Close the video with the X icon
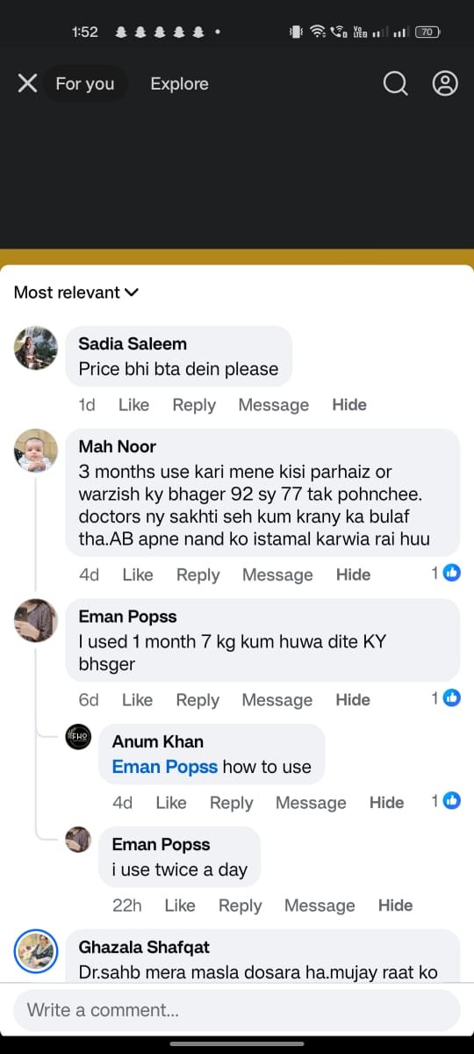 coord(27,83)
